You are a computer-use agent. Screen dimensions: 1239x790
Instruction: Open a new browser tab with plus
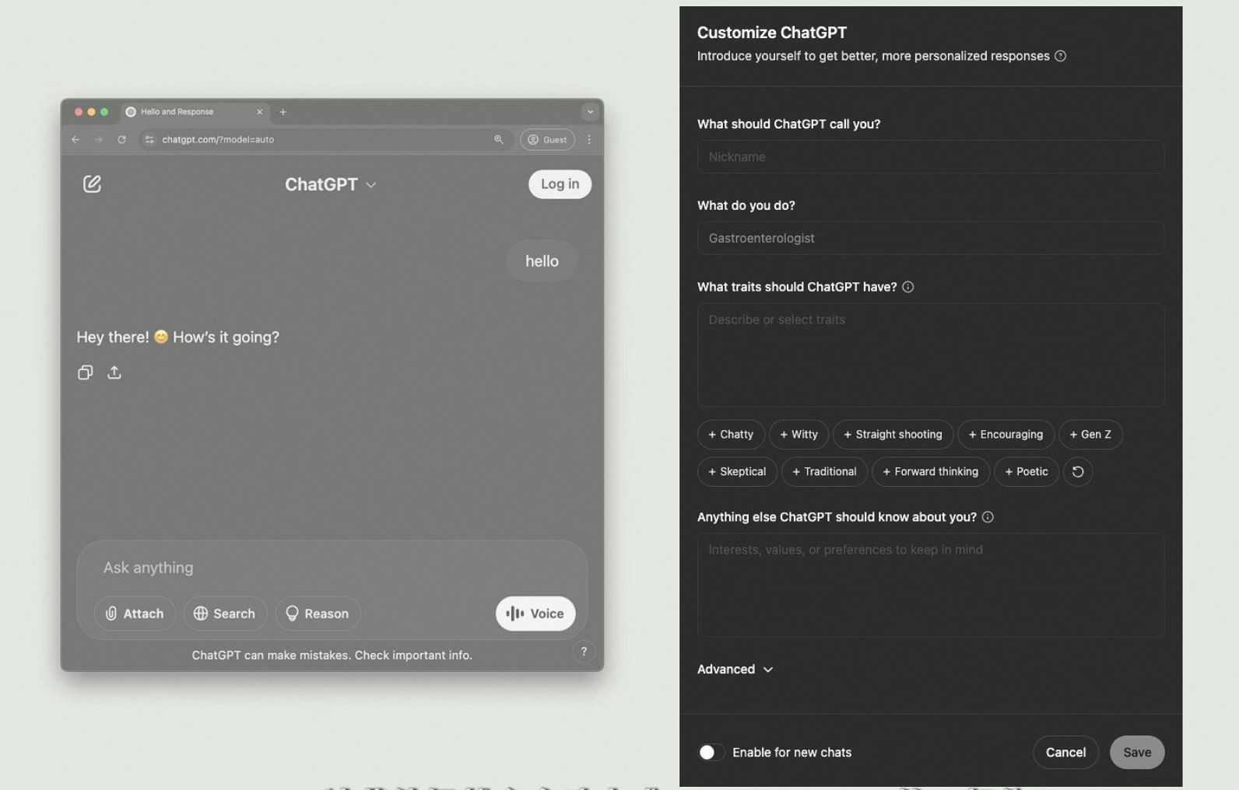click(283, 112)
